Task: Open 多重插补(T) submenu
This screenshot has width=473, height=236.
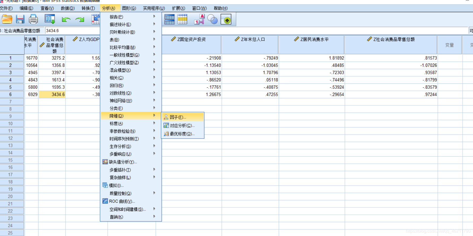Action: [131, 170]
